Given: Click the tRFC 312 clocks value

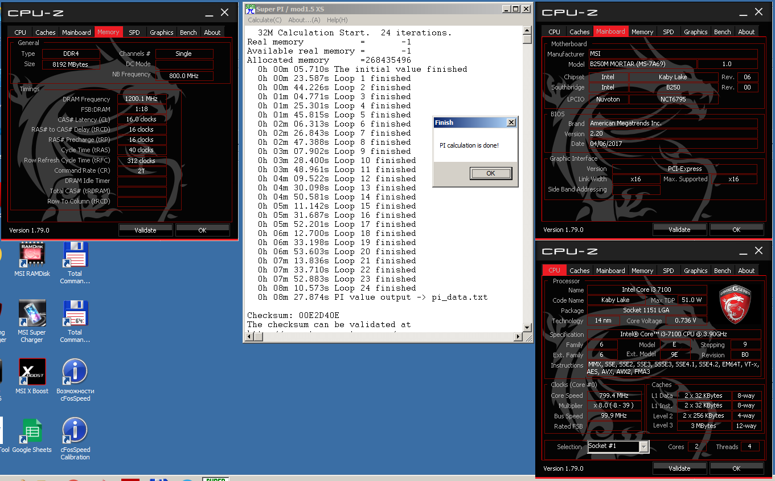Looking at the screenshot, I should 142,161.
